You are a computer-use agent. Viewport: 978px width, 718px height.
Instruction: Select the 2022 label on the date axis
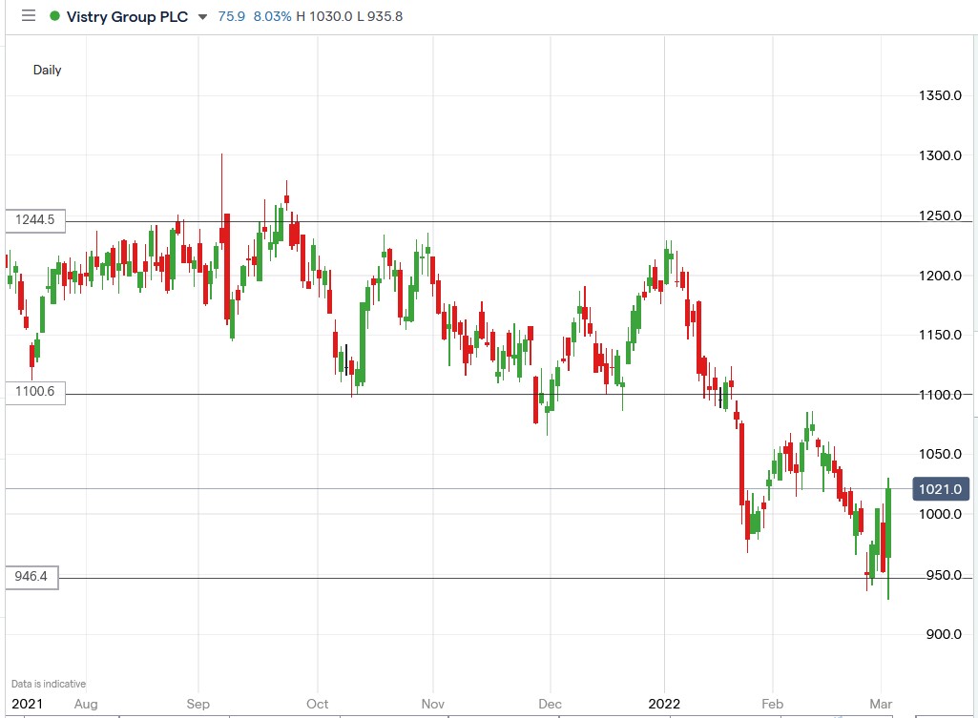662,704
